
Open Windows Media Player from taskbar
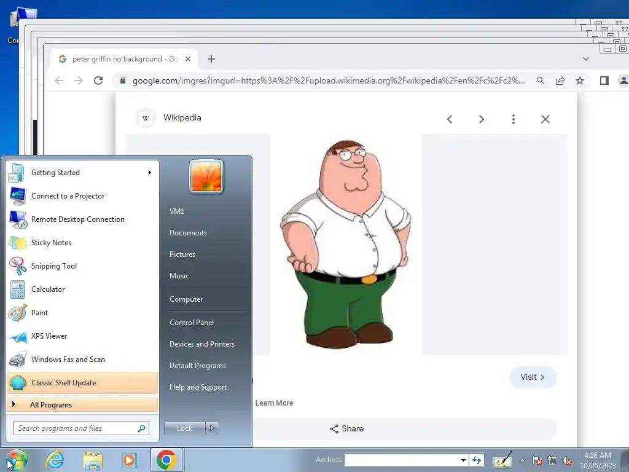pos(130,460)
